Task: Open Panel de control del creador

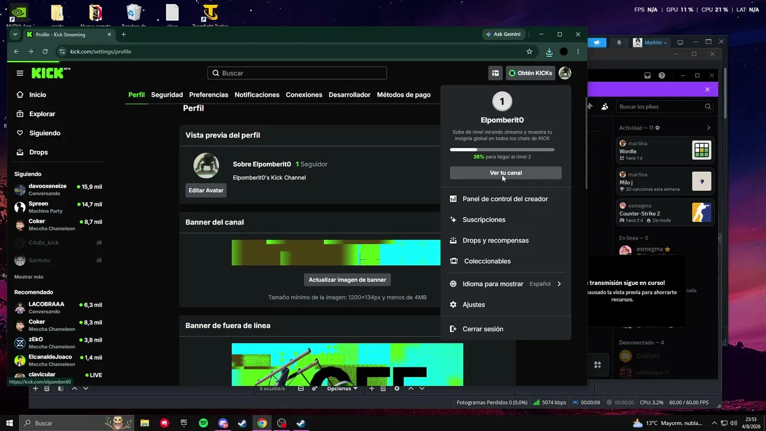Action: click(506, 199)
